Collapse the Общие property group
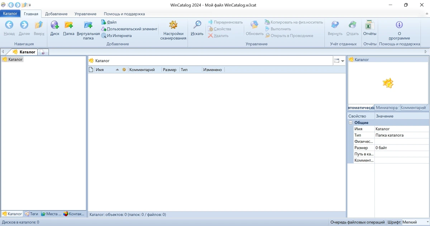The height and width of the screenshot is (226, 430). pyautogui.click(x=351, y=123)
